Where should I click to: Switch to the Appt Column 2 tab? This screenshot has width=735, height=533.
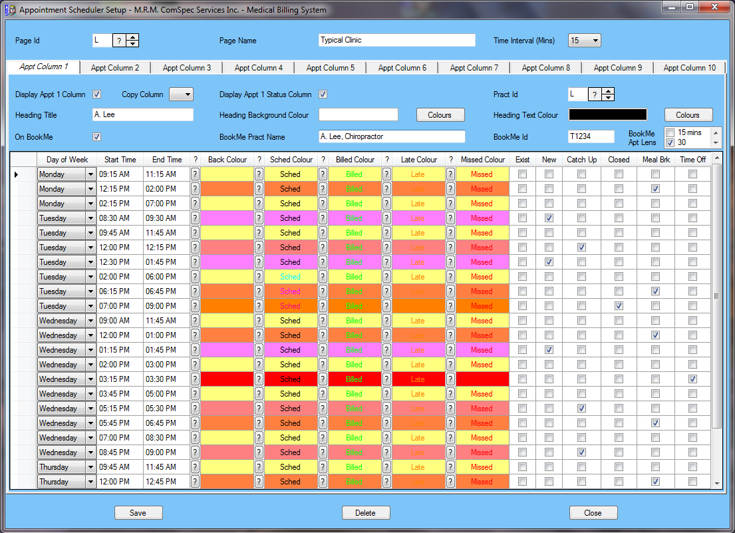click(x=115, y=68)
